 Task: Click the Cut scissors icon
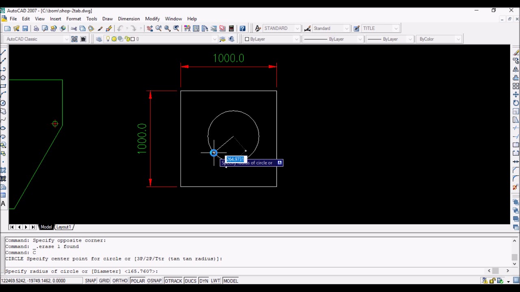pyautogui.click(x=74, y=28)
